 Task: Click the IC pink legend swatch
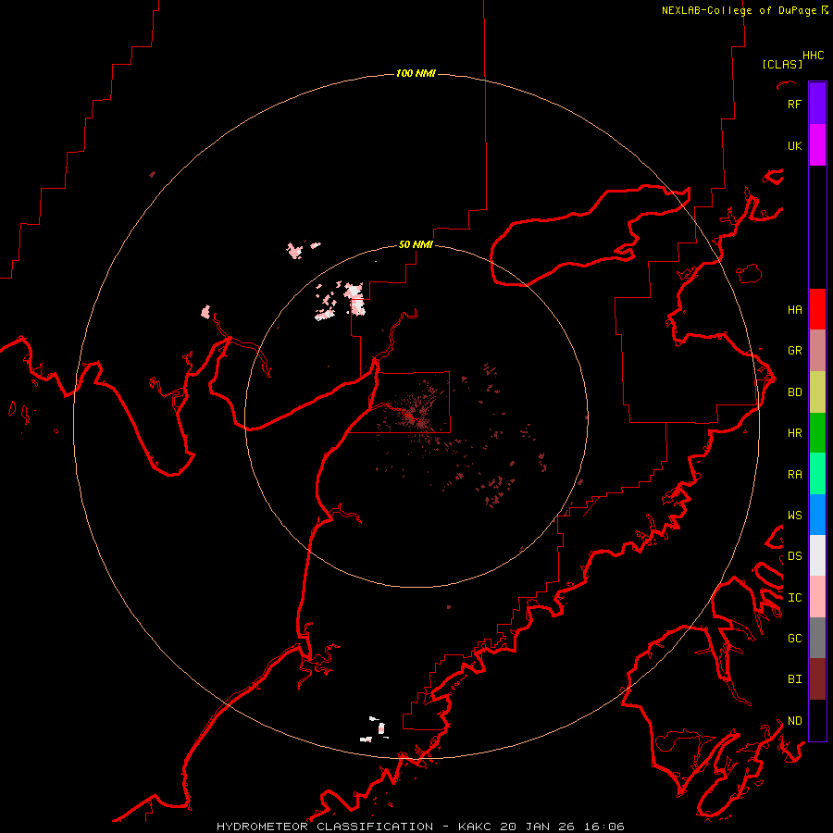pyautogui.click(x=817, y=597)
